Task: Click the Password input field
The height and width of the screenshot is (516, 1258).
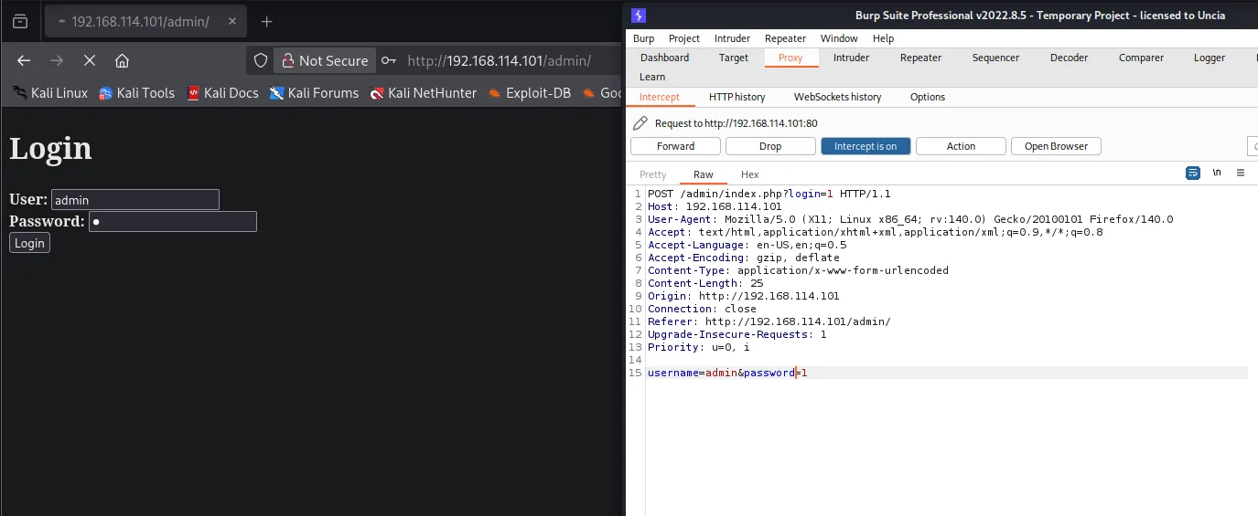Action: pyautogui.click(x=173, y=221)
